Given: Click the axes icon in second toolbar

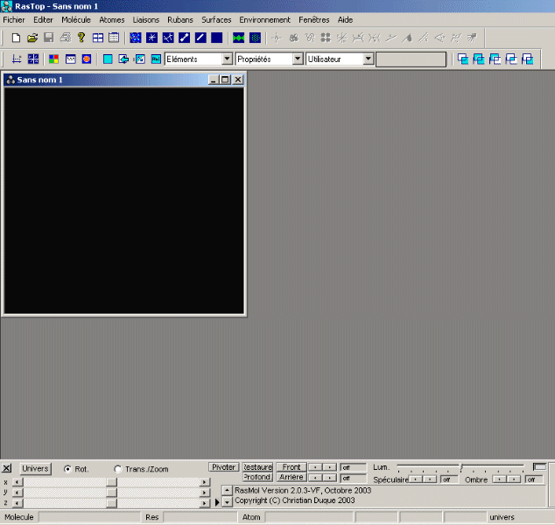Looking at the screenshot, I should tap(16, 59).
